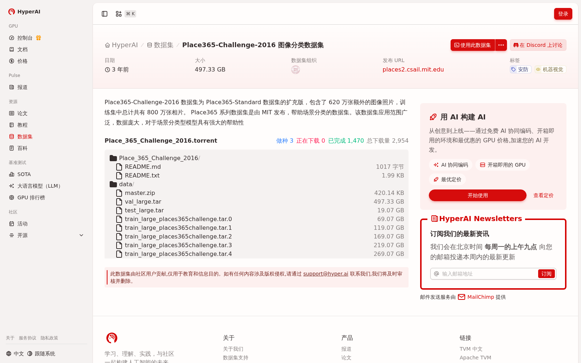The image size is (581, 363).
Task: Toggle the sidebar panel icon
Action: pos(105,14)
